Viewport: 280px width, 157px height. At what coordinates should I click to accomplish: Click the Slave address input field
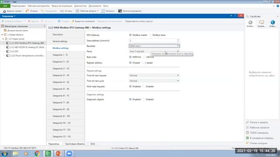(153, 41)
